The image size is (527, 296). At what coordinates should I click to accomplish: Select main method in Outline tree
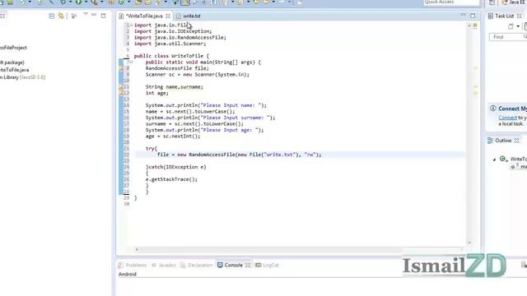click(x=520, y=166)
